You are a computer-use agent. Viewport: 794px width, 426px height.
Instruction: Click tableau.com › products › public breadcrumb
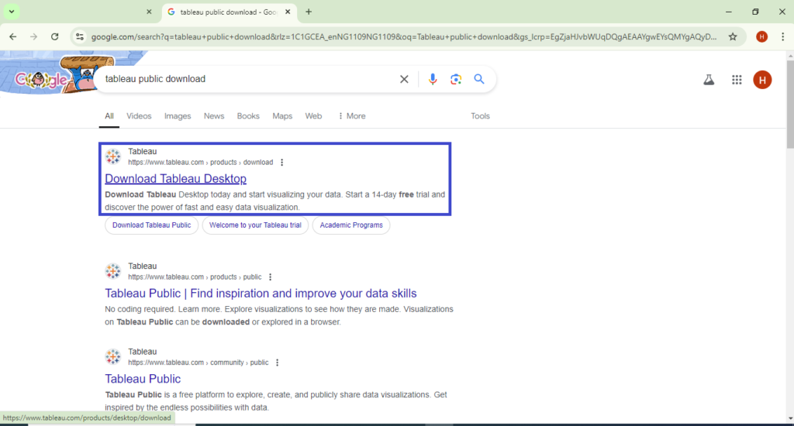(x=195, y=277)
